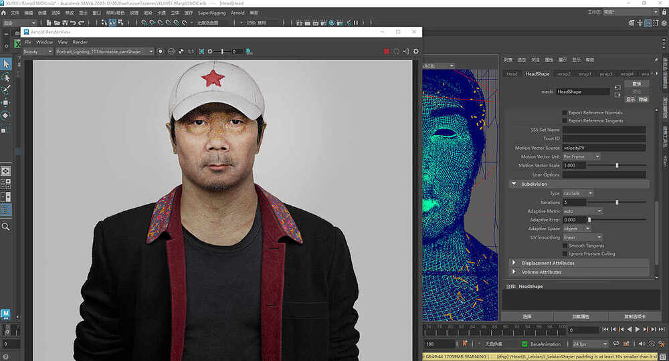
Task: Click the 加载属性 button
Action: [581, 316]
